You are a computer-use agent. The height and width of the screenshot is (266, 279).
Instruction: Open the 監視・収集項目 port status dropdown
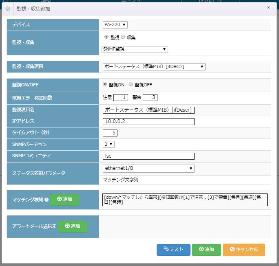pyautogui.click(x=154, y=66)
